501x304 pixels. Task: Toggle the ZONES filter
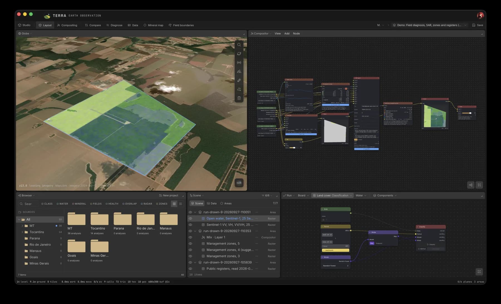coord(162,204)
